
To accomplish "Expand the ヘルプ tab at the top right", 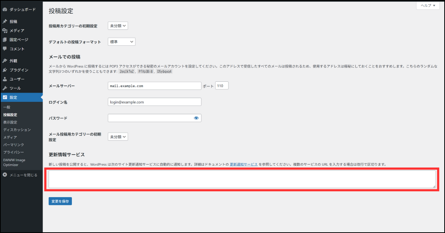I will (x=428, y=6).
